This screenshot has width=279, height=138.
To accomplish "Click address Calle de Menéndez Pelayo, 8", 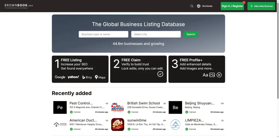I will pos(201,124).
